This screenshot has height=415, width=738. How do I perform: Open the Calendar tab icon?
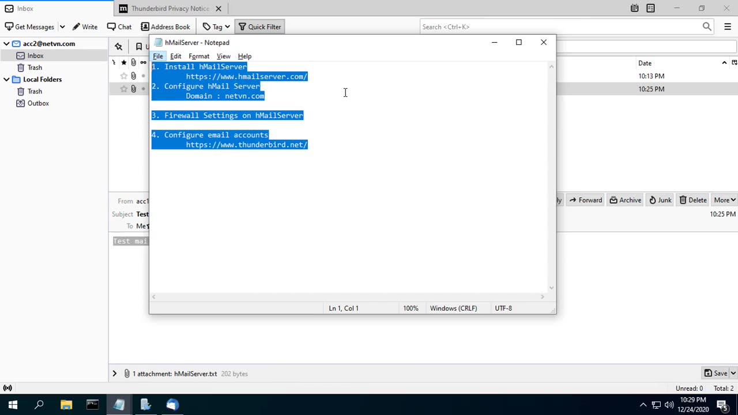(634, 8)
